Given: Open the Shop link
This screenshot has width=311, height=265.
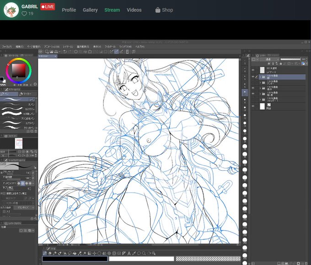Looking at the screenshot, I should tap(164, 10).
